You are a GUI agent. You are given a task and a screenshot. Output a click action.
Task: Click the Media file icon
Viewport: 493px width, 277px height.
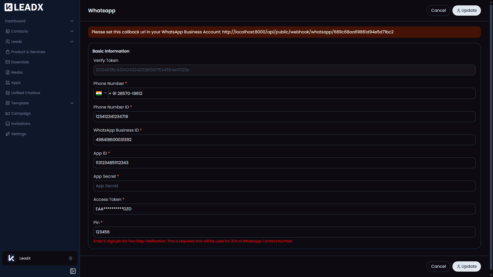pyautogui.click(x=8, y=72)
